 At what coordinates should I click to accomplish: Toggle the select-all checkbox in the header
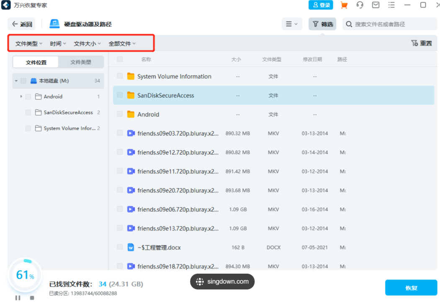point(120,60)
